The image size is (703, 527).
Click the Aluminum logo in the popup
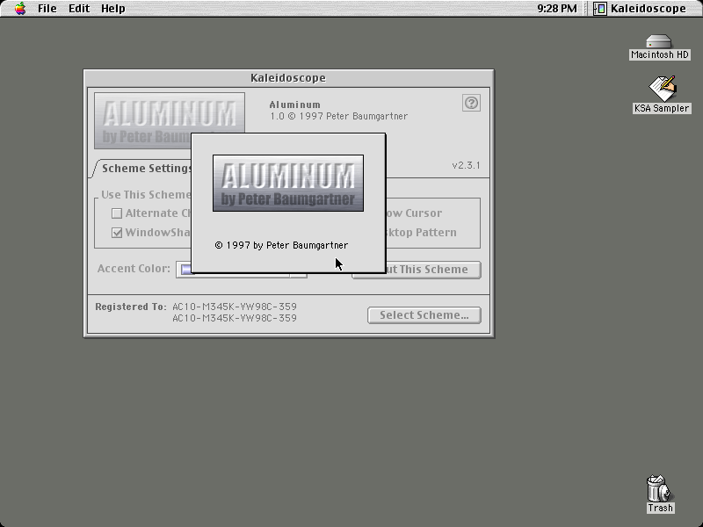coord(288,184)
